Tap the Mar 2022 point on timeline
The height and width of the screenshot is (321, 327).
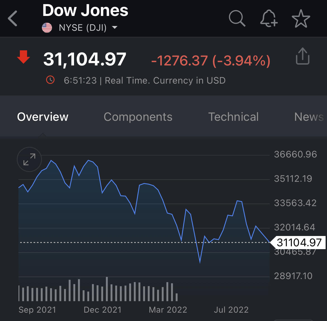click(x=168, y=310)
